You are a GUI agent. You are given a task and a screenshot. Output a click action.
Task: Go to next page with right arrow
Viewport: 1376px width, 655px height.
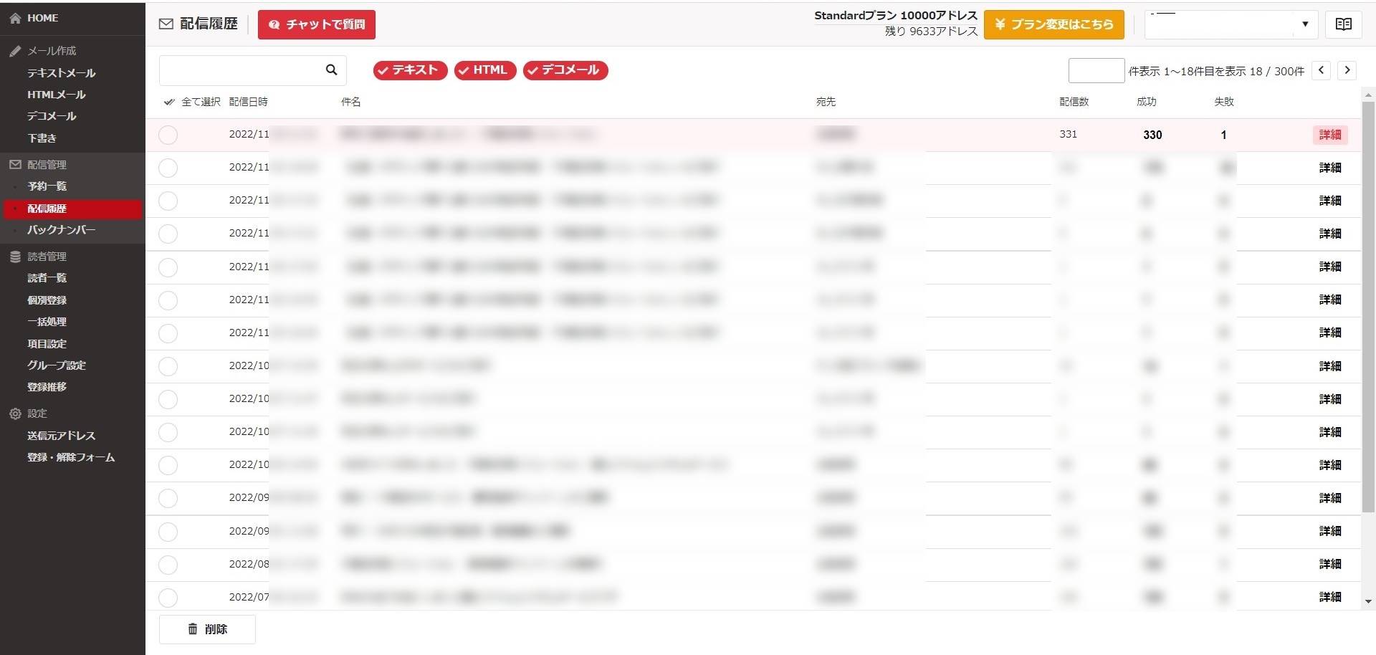tap(1347, 70)
